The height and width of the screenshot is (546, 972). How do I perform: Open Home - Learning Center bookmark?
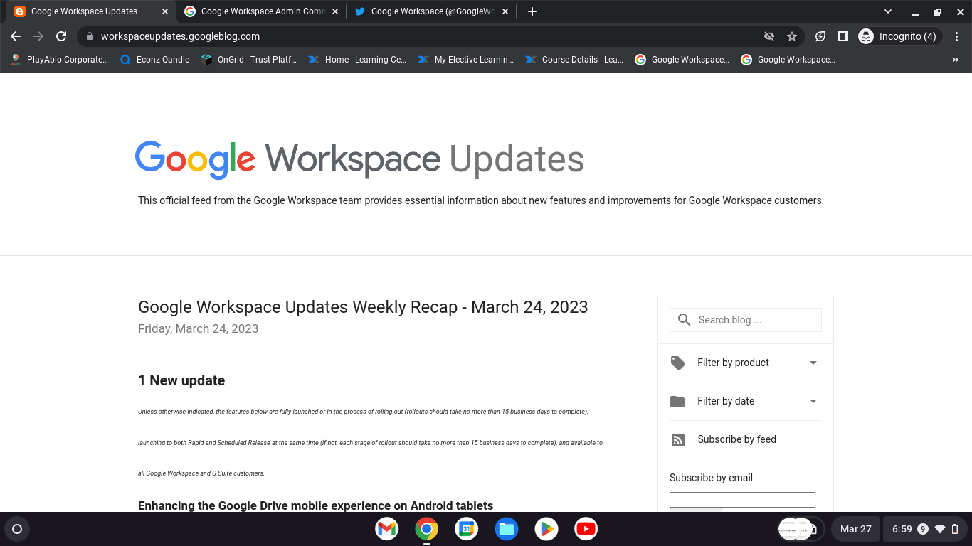tap(357, 60)
